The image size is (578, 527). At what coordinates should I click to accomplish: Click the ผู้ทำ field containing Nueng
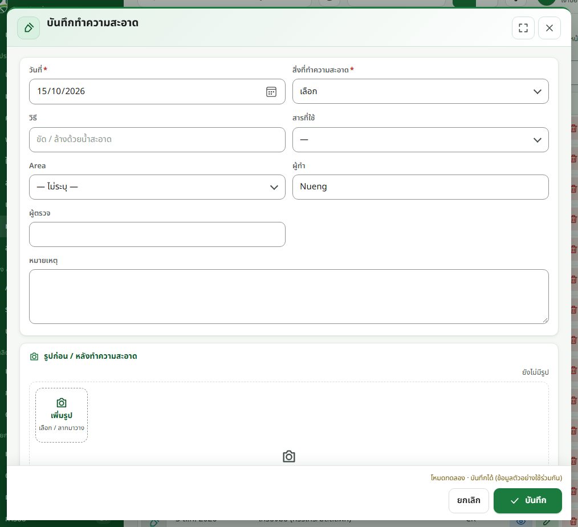pos(420,187)
